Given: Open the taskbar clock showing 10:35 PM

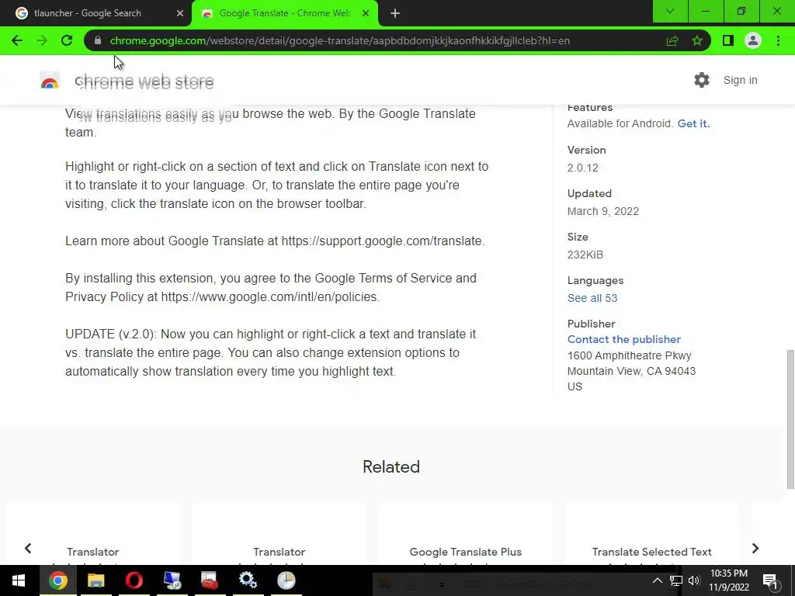Looking at the screenshot, I should [x=728, y=580].
